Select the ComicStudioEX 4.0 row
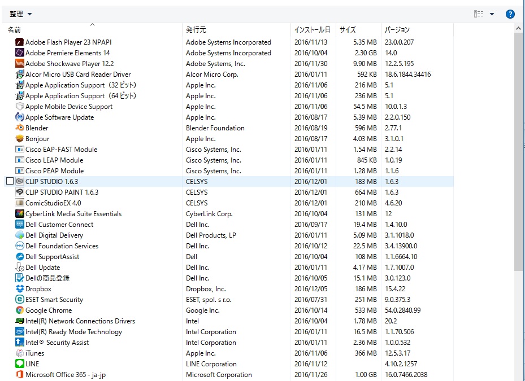The width and height of the screenshot is (525, 381). point(53,203)
